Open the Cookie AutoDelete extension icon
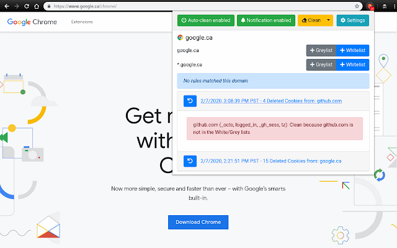 pyautogui.click(x=370, y=6)
